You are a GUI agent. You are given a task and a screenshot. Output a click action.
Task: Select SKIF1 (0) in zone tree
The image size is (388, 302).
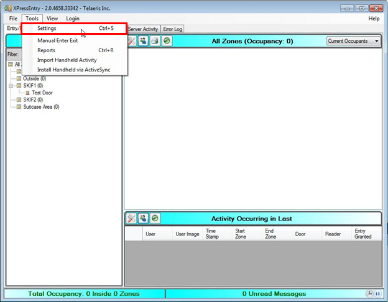(x=33, y=86)
